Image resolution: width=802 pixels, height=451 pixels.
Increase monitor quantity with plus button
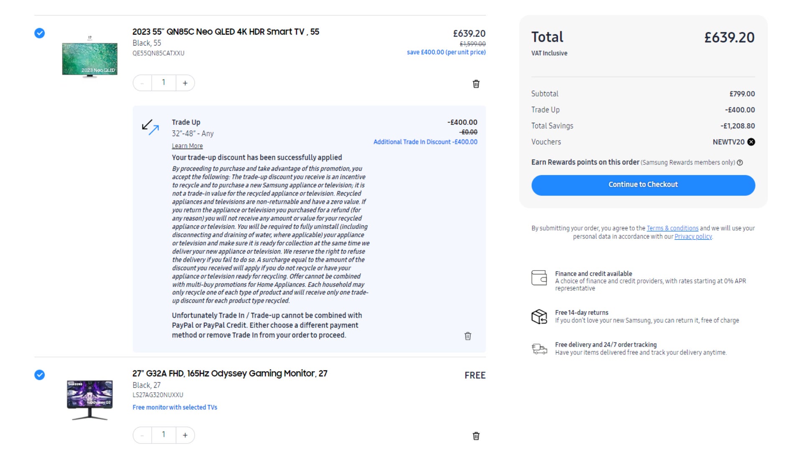185,435
